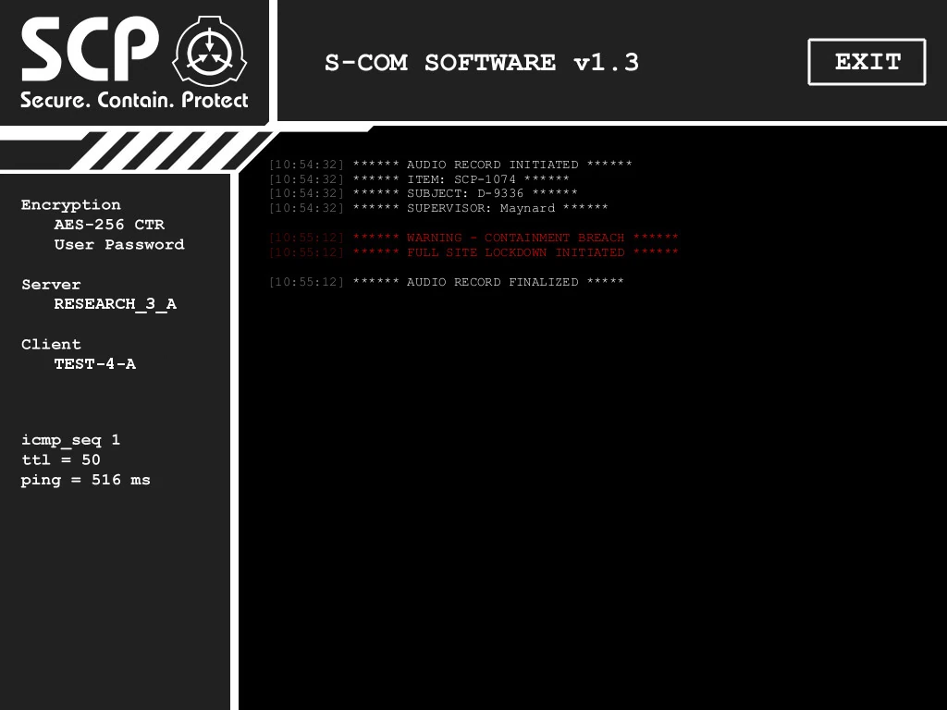Click the 'AES-256 CTR' encryption value

click(x=109, y=225)
